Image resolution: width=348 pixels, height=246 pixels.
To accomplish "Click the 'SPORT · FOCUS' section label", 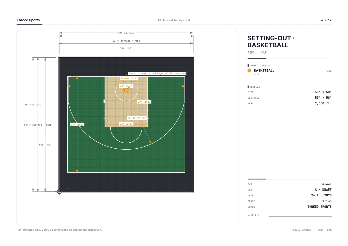I will (260, 66).
